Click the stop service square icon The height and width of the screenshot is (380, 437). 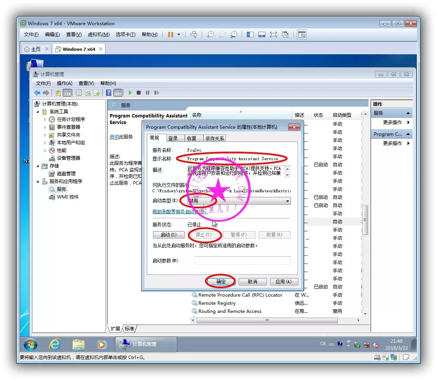pos(139,93)
